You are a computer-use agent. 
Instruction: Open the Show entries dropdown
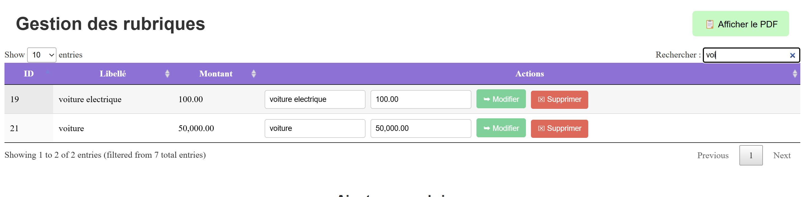tap(41, 55)
